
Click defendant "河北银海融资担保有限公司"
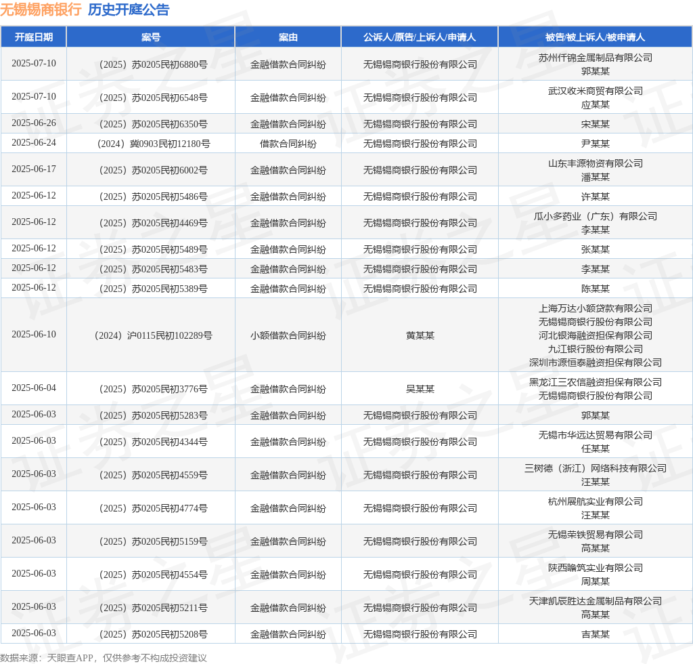(596, 336)
